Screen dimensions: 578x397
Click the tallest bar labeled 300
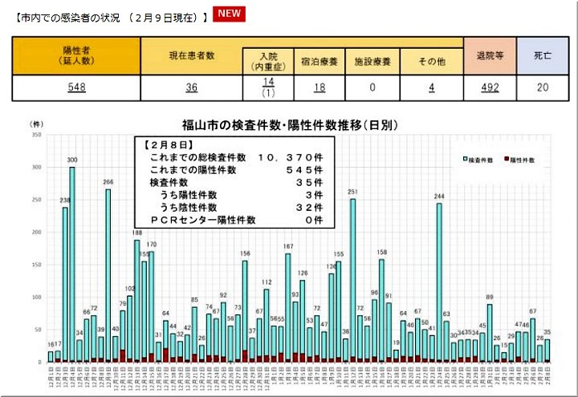[x=72, y=265]
